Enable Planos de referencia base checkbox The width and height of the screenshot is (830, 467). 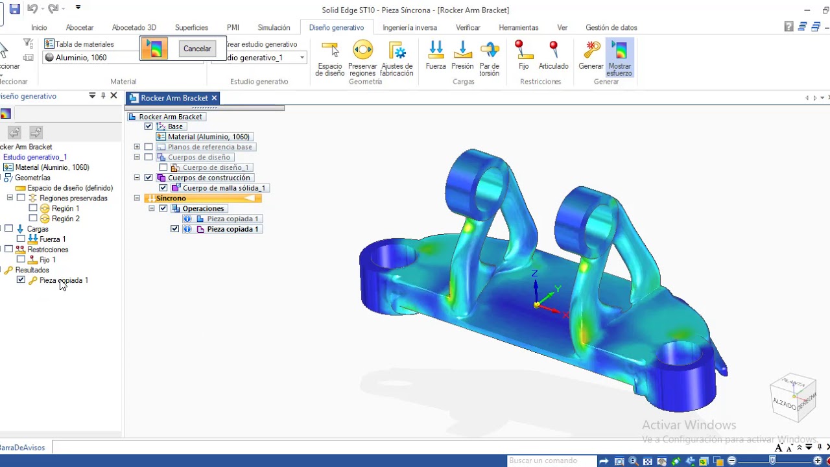[148, 147]
